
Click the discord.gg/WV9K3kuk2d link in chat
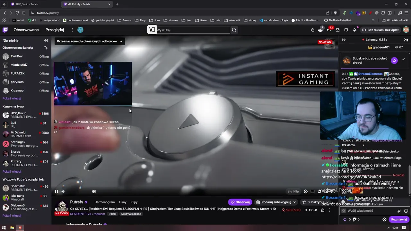(351, 177)
